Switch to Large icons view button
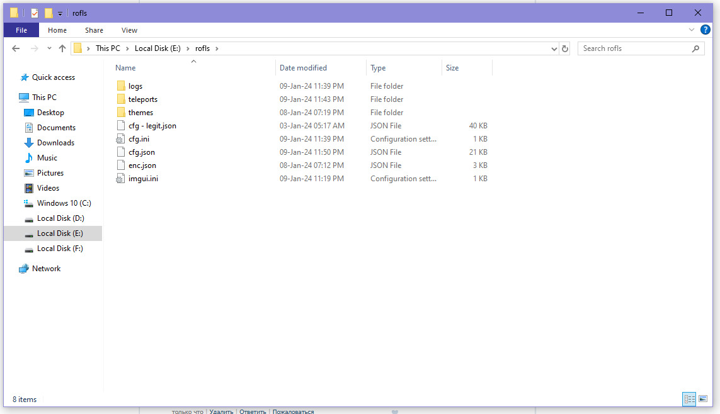Viewport: 720px width, 414px height. pyautogui.click(x=703, y=399)
